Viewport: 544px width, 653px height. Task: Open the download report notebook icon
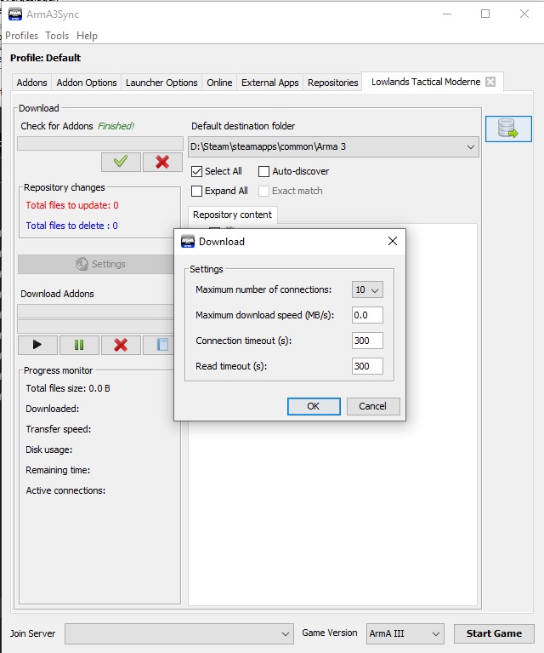click(161, 345)
